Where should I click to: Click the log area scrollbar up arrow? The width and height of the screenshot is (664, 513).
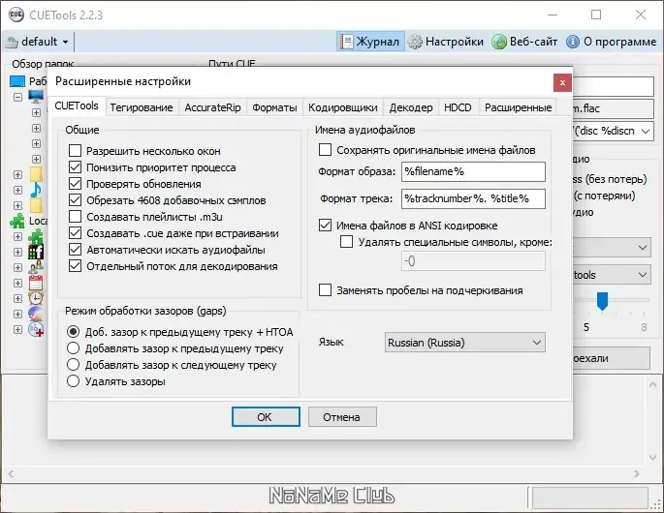(x=652, y=384)
